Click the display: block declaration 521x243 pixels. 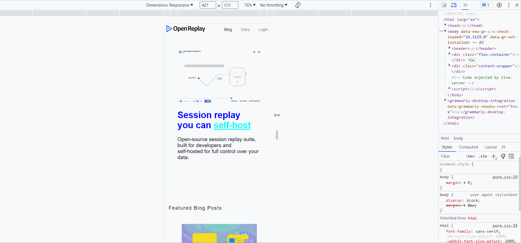[x=463, y=201]
